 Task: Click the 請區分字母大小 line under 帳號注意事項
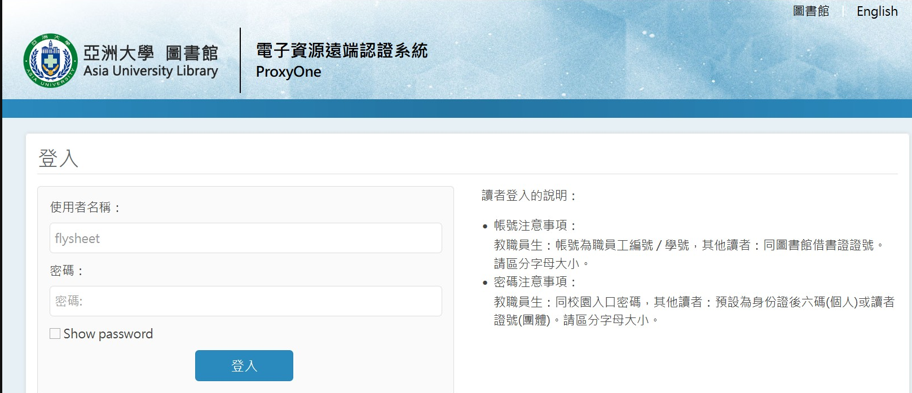[x=541, y=263]
